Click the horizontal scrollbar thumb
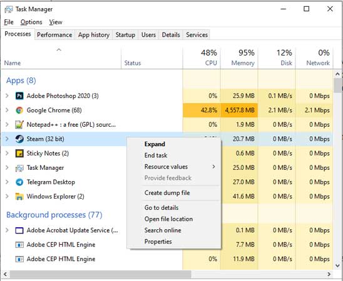Viewport: 343px width, 281px height. pyautogui.click(x=100, y=274)
